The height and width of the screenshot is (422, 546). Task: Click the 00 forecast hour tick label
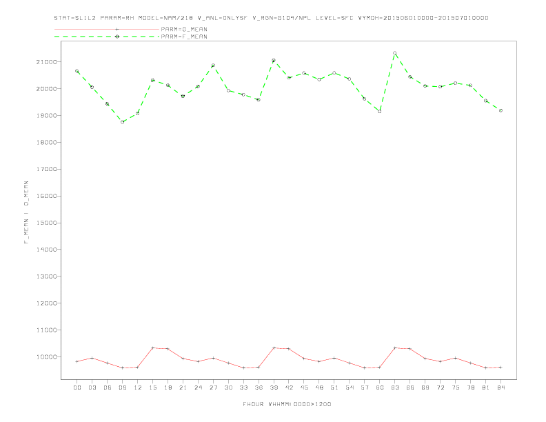point(77,388)
